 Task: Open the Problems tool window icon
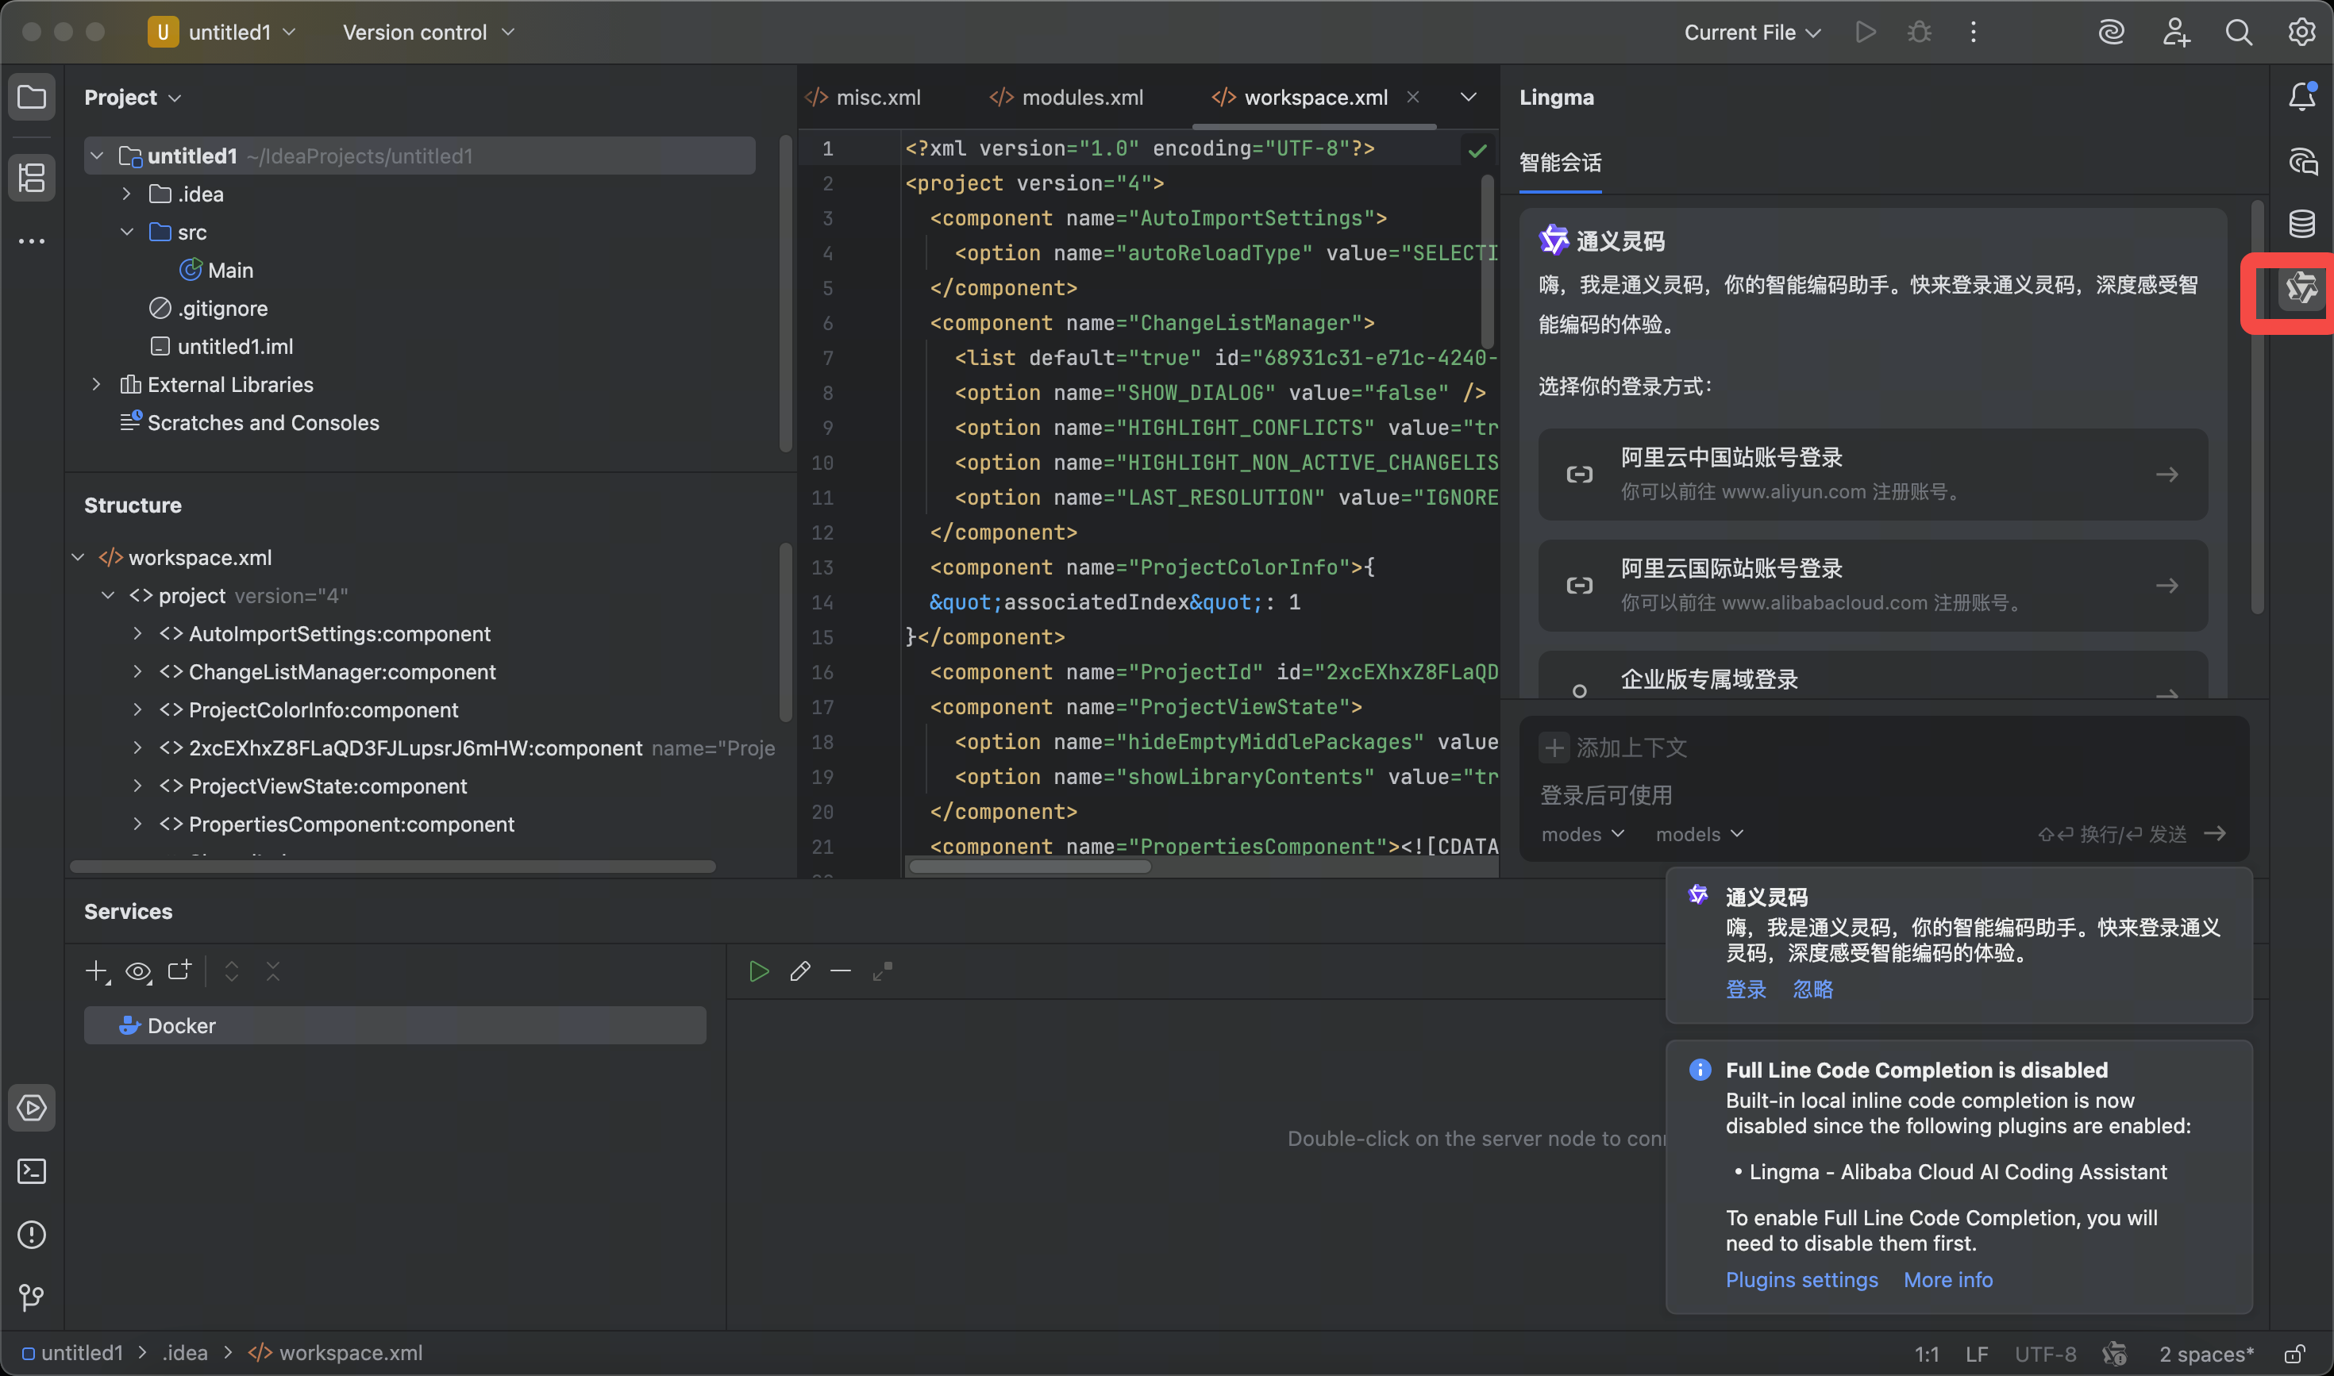click(x=32, y=1234)
